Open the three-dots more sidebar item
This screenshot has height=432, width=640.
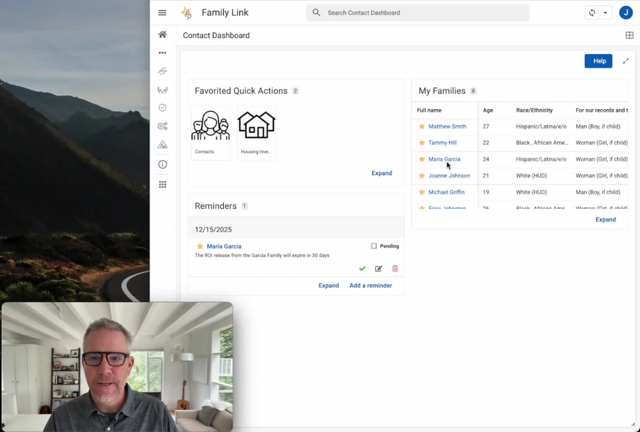tap(162, 53)
